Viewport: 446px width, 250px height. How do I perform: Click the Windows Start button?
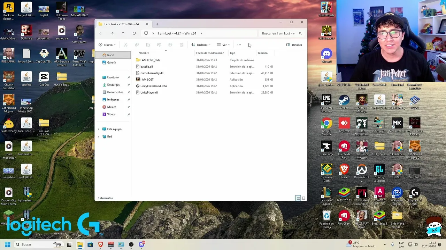coord(8,244)
